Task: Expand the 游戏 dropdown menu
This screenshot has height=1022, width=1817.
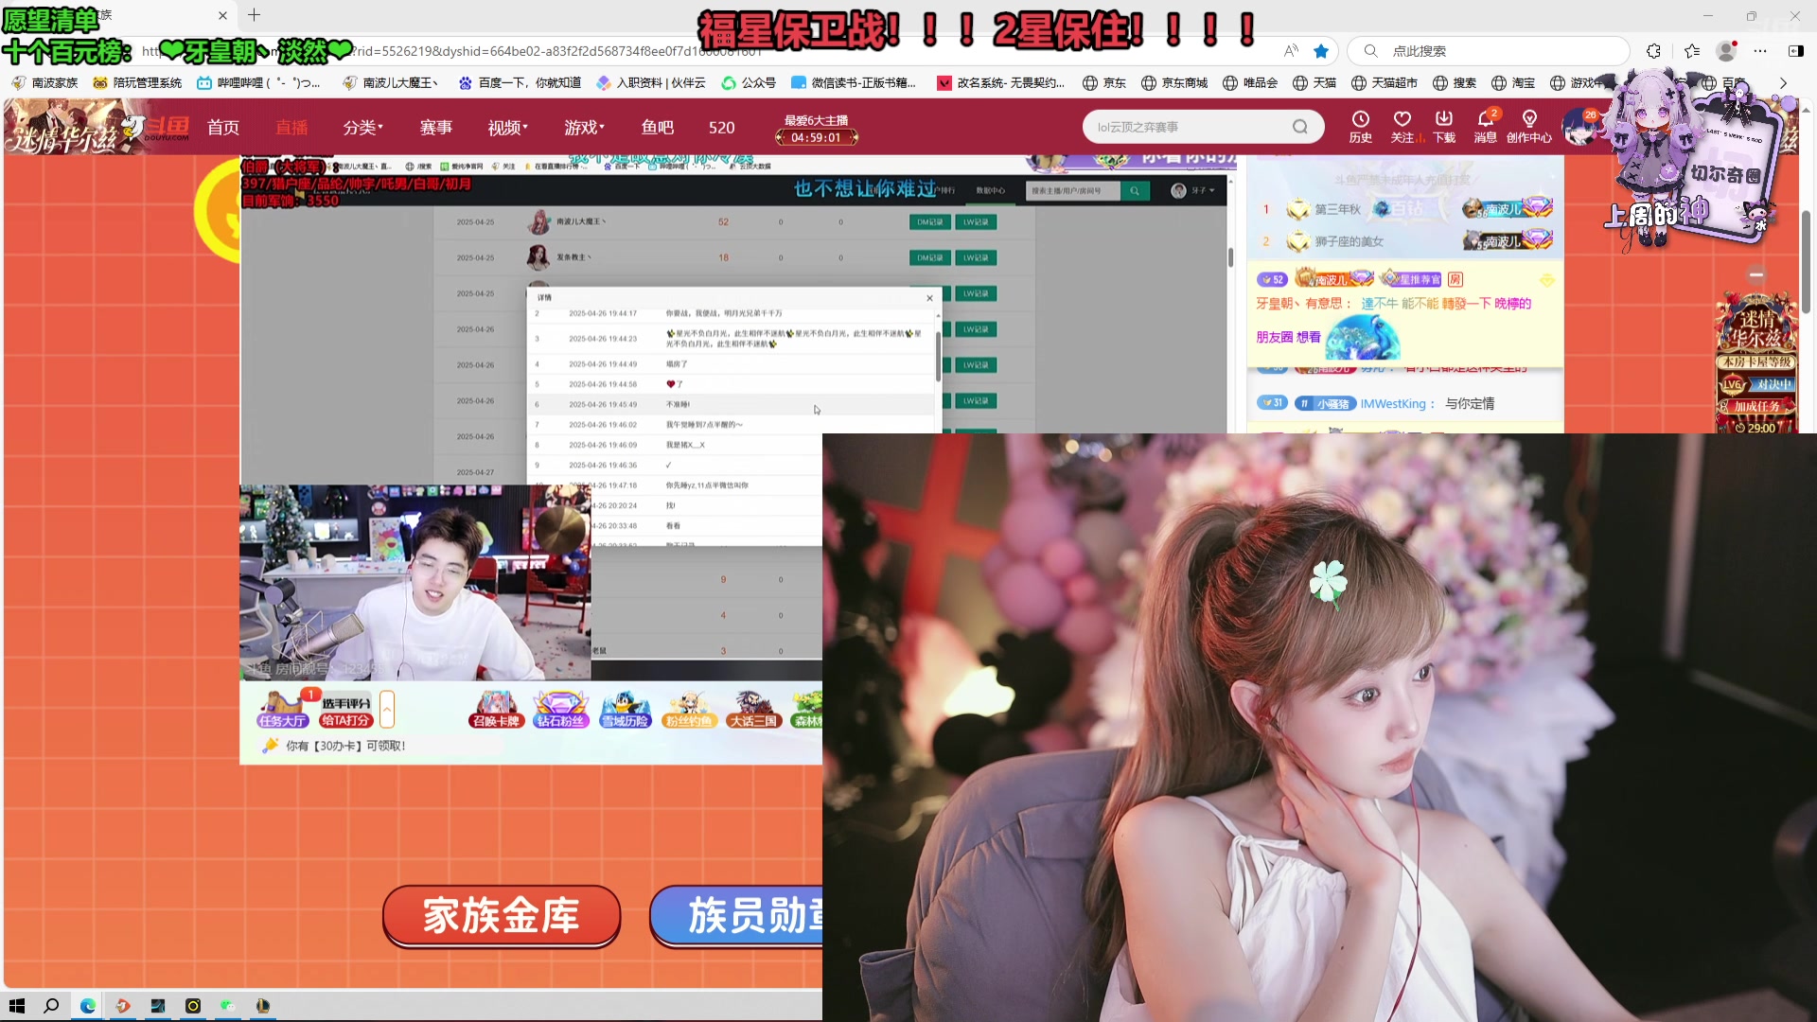Action: [584, 127]
